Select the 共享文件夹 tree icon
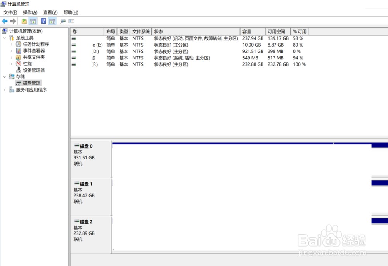 click(x=18, y=57)
